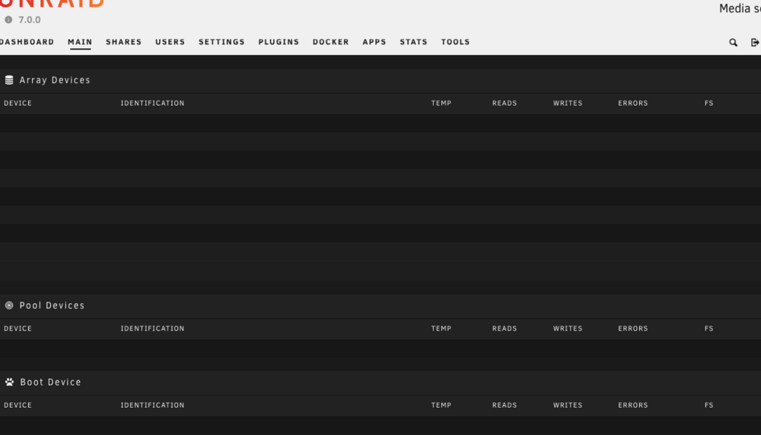761x435 pixels.
Task: View the Stats tab
Action: (x=413, y=42)
